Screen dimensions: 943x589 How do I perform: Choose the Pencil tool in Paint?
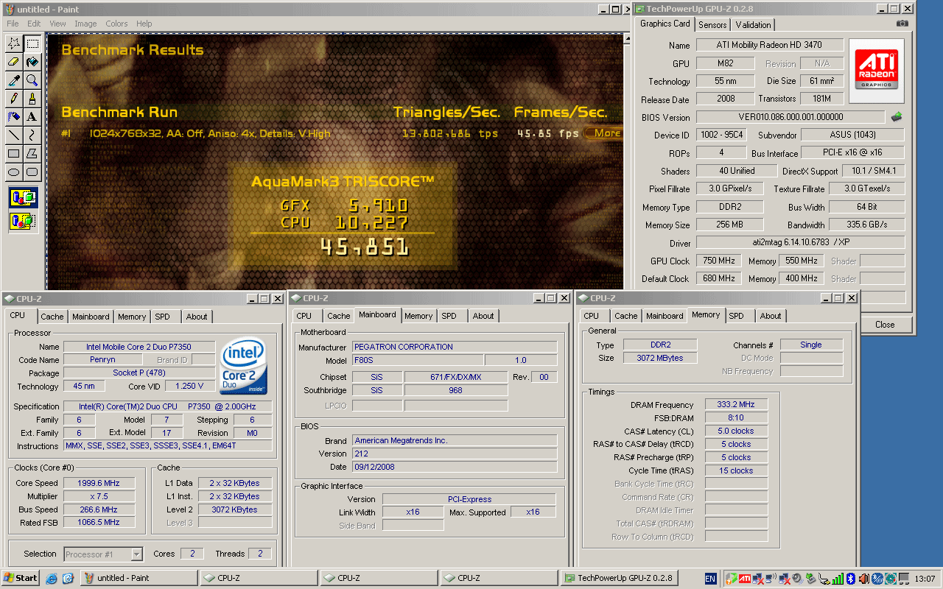13,99
